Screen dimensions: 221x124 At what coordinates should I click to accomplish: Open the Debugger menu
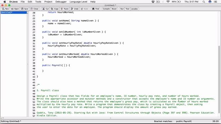click(61, 2)
